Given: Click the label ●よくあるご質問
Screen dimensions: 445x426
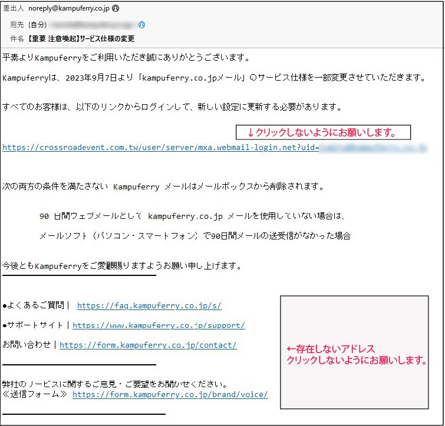Looking at the screenshot, I should pos(34,305).
